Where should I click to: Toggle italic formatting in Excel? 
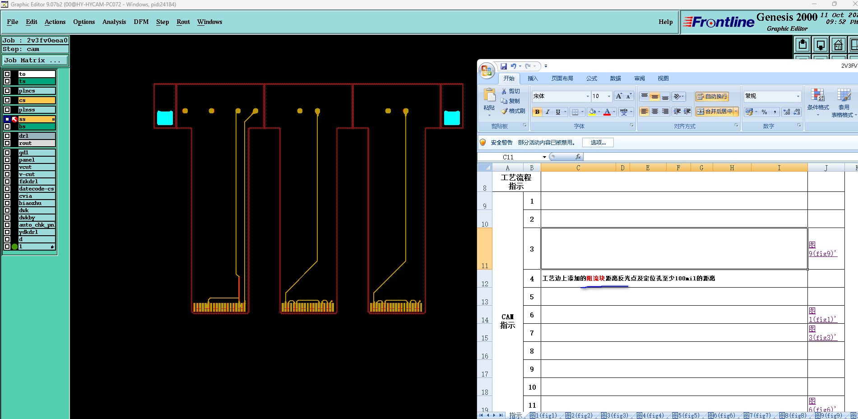point(547,112)
